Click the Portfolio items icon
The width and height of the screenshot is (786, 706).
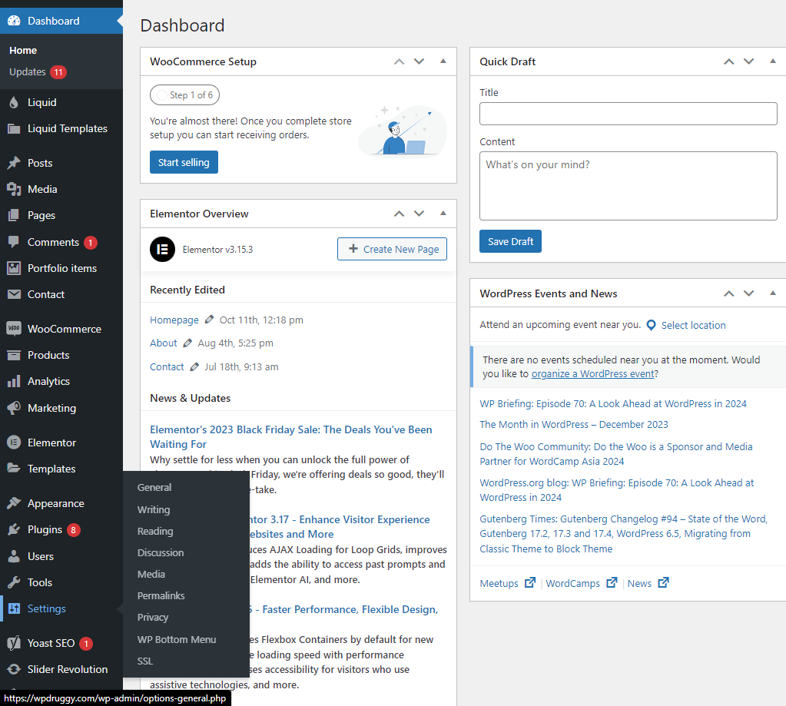[x=14, y=268]
